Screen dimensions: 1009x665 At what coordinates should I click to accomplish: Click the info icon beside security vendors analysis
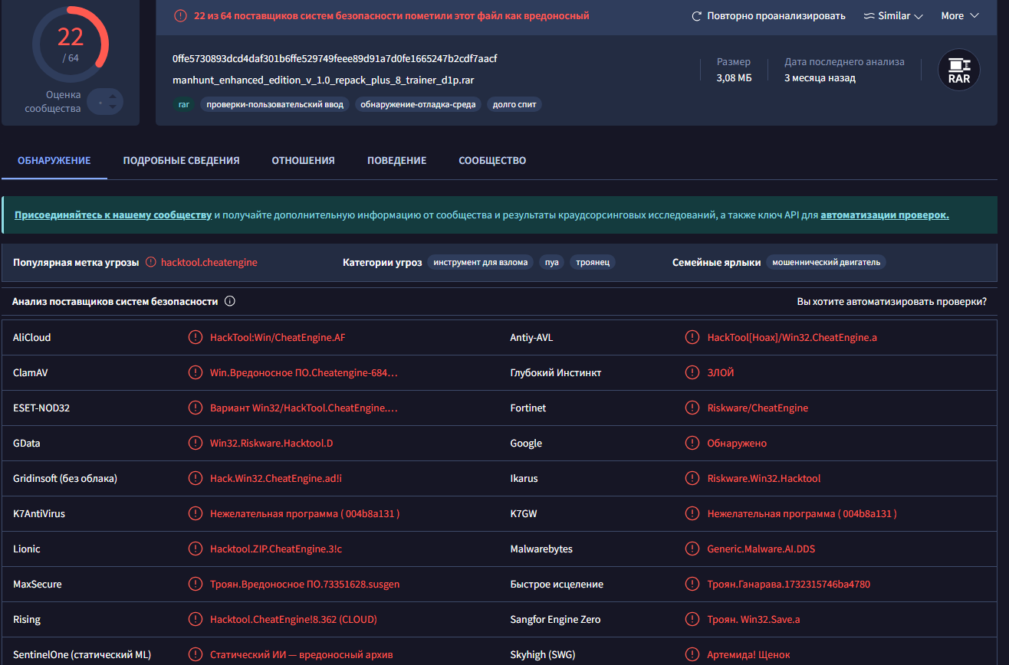pos(229,301)
